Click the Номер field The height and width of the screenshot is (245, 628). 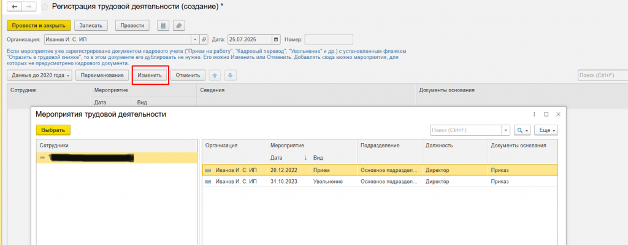tap(329, 40)
